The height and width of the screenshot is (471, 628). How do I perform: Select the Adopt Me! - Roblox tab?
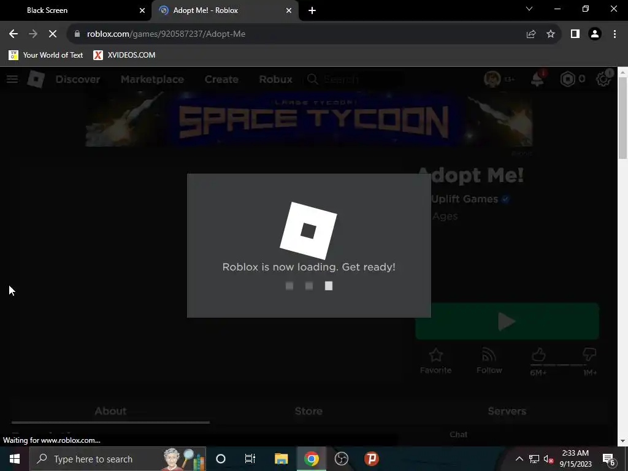pyautogui.click(x=225, y=10)
